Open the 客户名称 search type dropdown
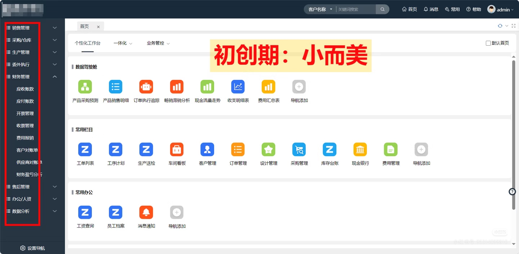519x254 pixels. [x=320, y=9]
